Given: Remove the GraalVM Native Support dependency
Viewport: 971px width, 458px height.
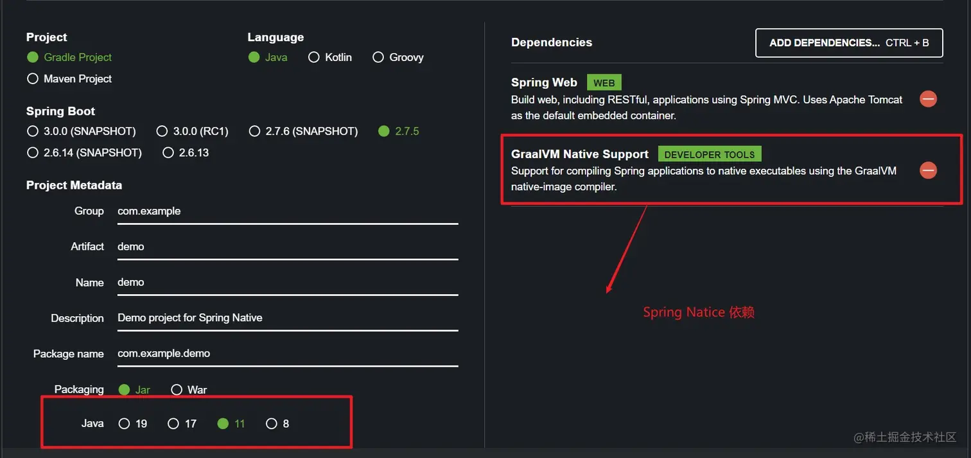Looking at the screenshot, I should pos(928,170).
